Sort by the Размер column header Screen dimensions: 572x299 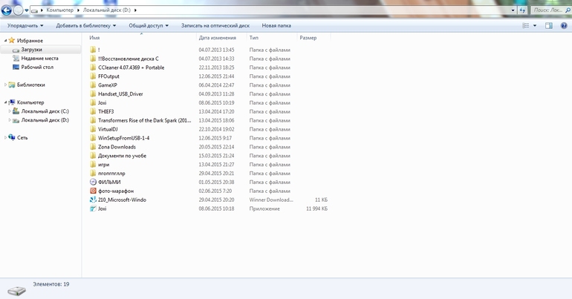click(x=308, y=38)
